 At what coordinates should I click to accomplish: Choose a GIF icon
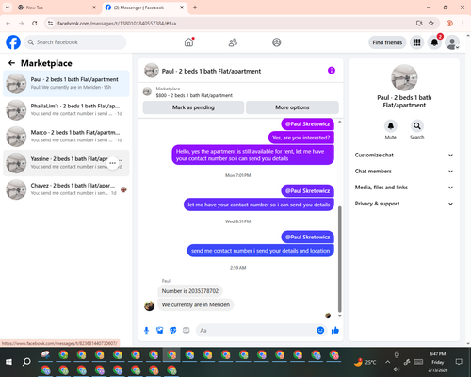(x=187, y=330)
